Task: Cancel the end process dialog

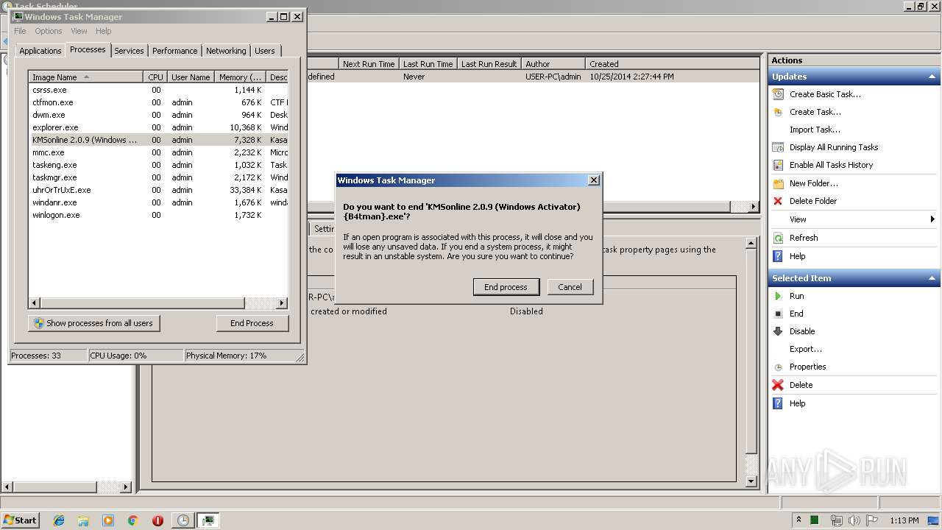Action: click(x=570, y=287)
